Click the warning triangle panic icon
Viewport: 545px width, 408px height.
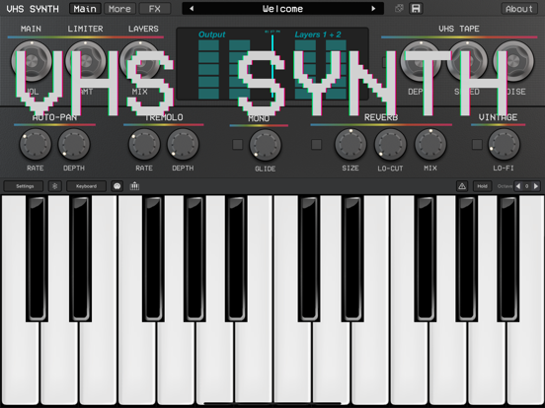pos(462,186)
